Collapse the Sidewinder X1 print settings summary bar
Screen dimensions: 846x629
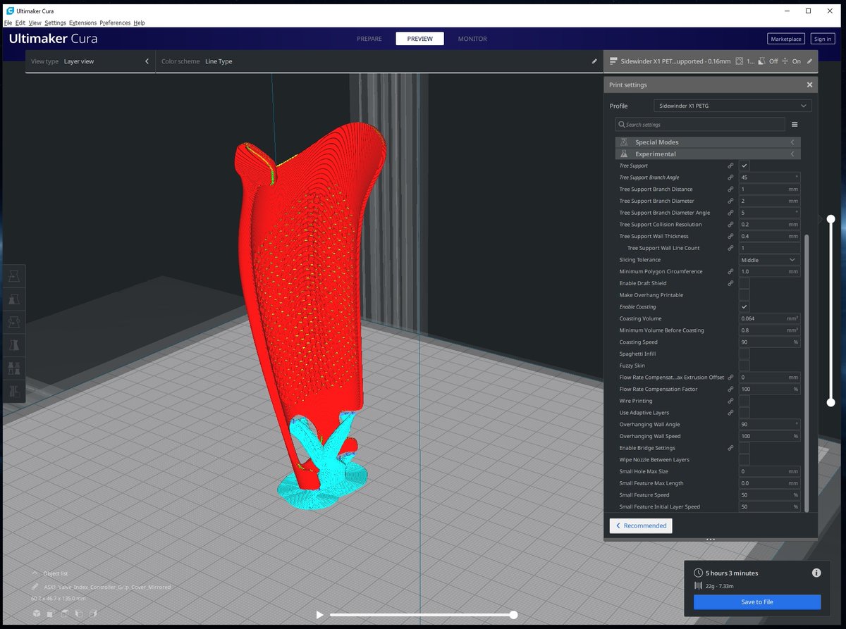point(711,61)
